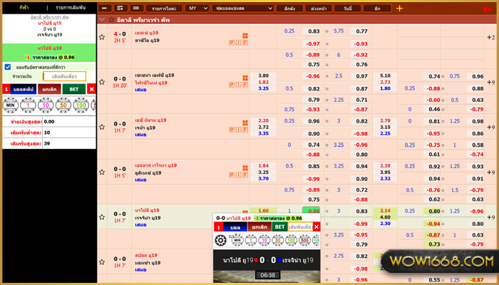This screenshot has width=499, height=285.
Task: Star the league header as favorite
Action: [x=111, y=20]
